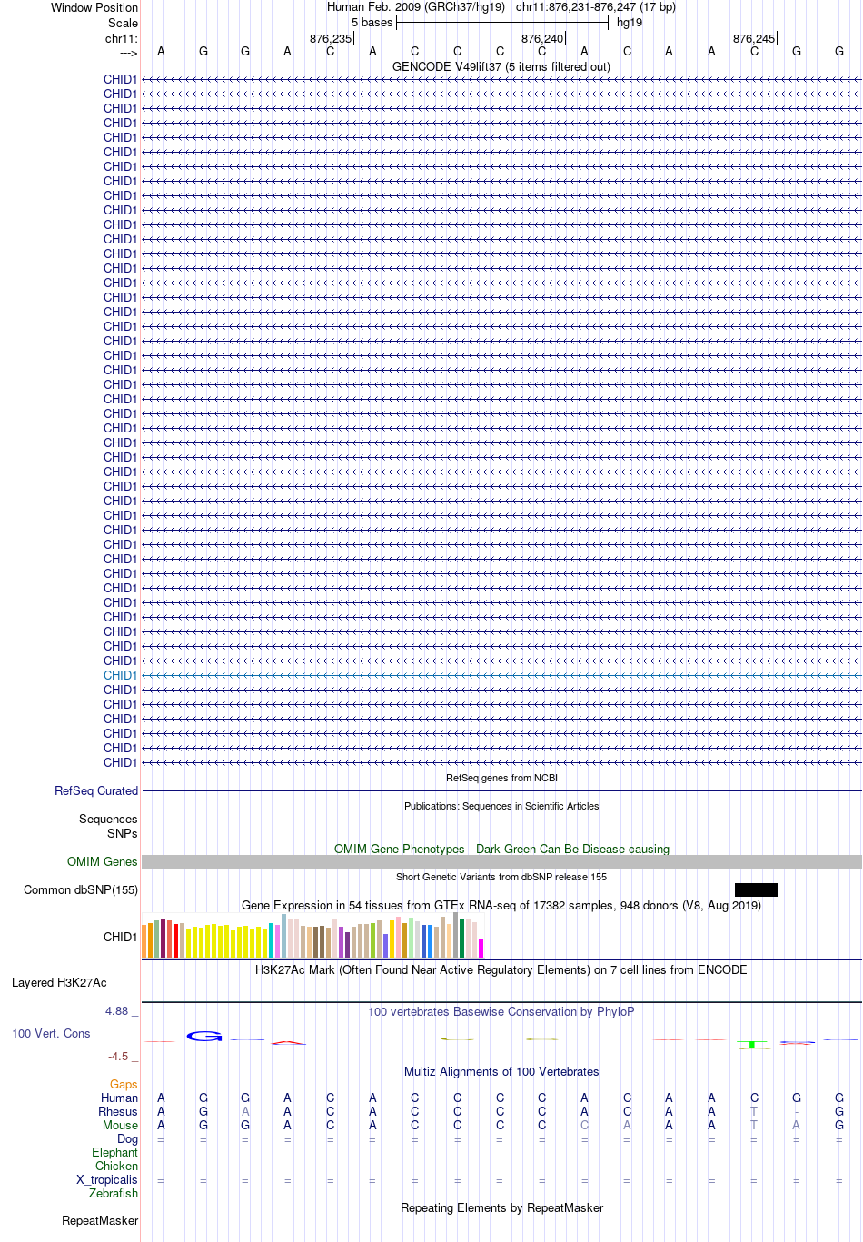The height and width of the screenshot is (1242, 863).
Task: Click the ---> sequence direction arrow label
Action: (x=128, y=53)
